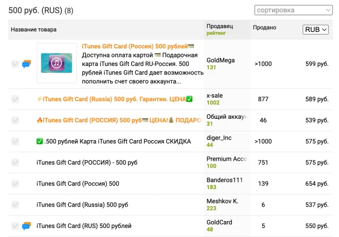This screenshot has height=237, width=339.
Task: Click fire icon in the 539 руб. listing
Action: pyautogui.click(x=39, y=120)
